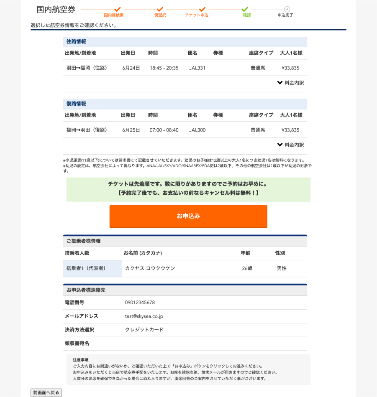Click the 往路情報 section header
Viewport: 377px width, 397px height.
76,42
